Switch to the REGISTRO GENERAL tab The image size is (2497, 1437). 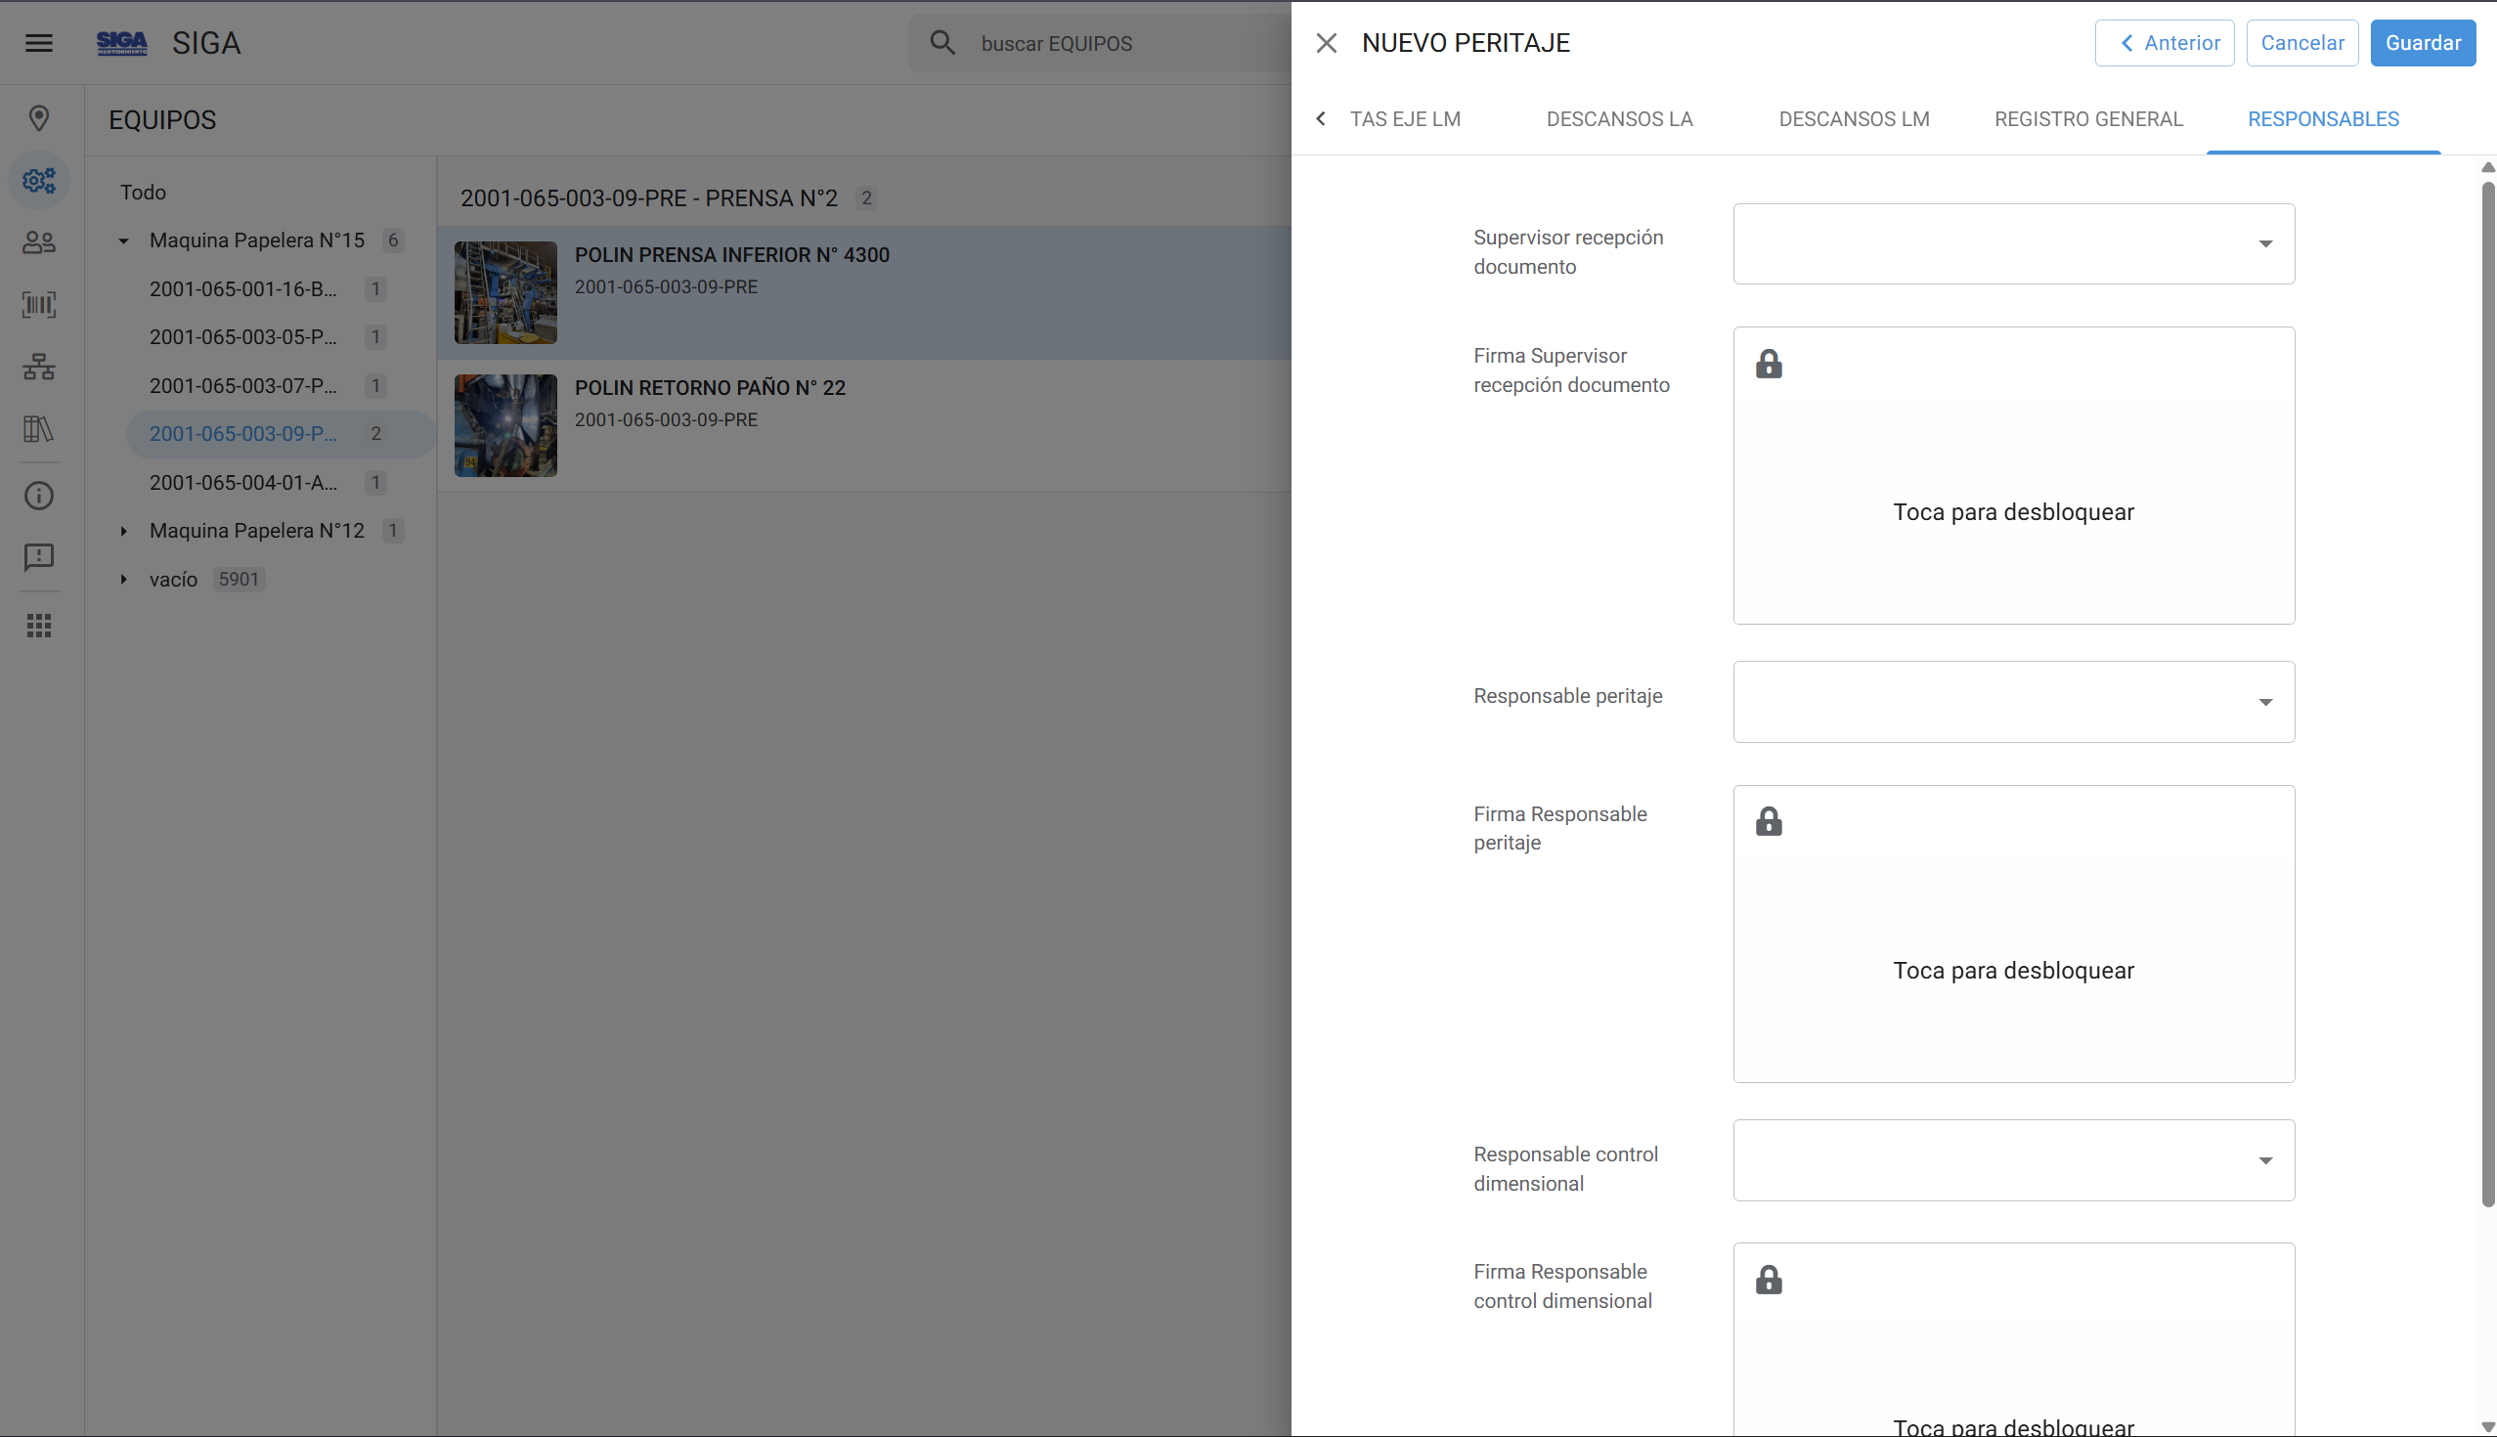coord(2088,119)
